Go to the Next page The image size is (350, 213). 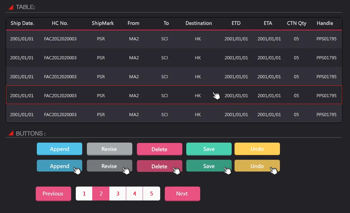point(182,194)
